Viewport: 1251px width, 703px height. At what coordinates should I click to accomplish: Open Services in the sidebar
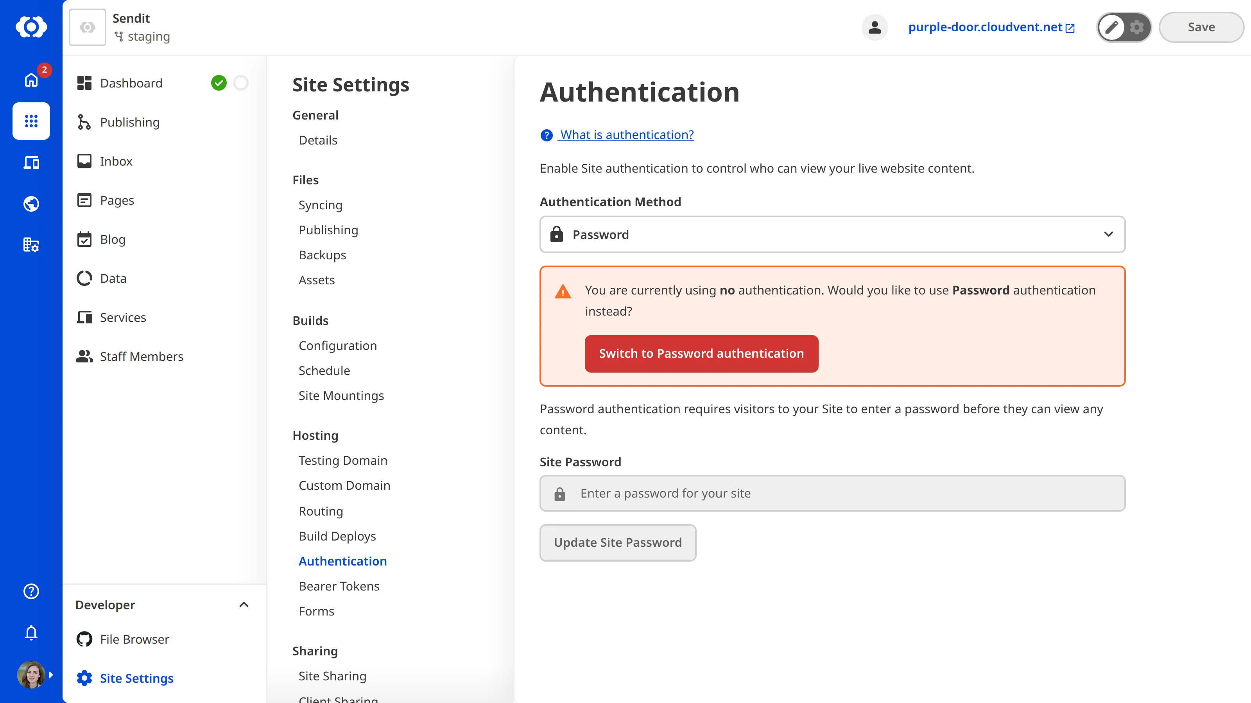tap(122, 317)
